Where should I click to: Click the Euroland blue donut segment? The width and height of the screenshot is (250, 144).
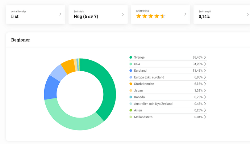point(51,88)
